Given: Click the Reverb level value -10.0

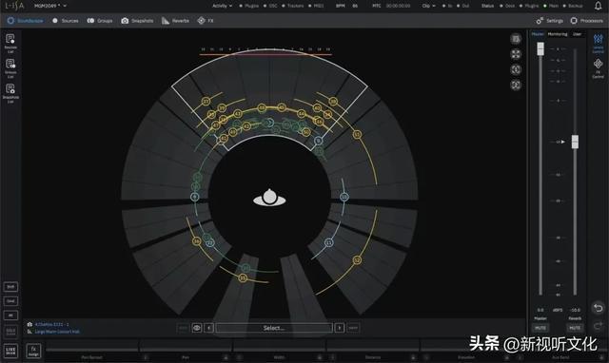Looking at the screenshot, I should pyautogui.click(x=575, y=310).
